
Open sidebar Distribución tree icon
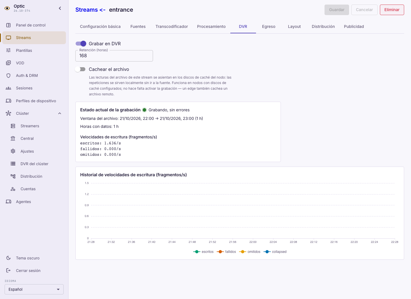click(13, 176)
